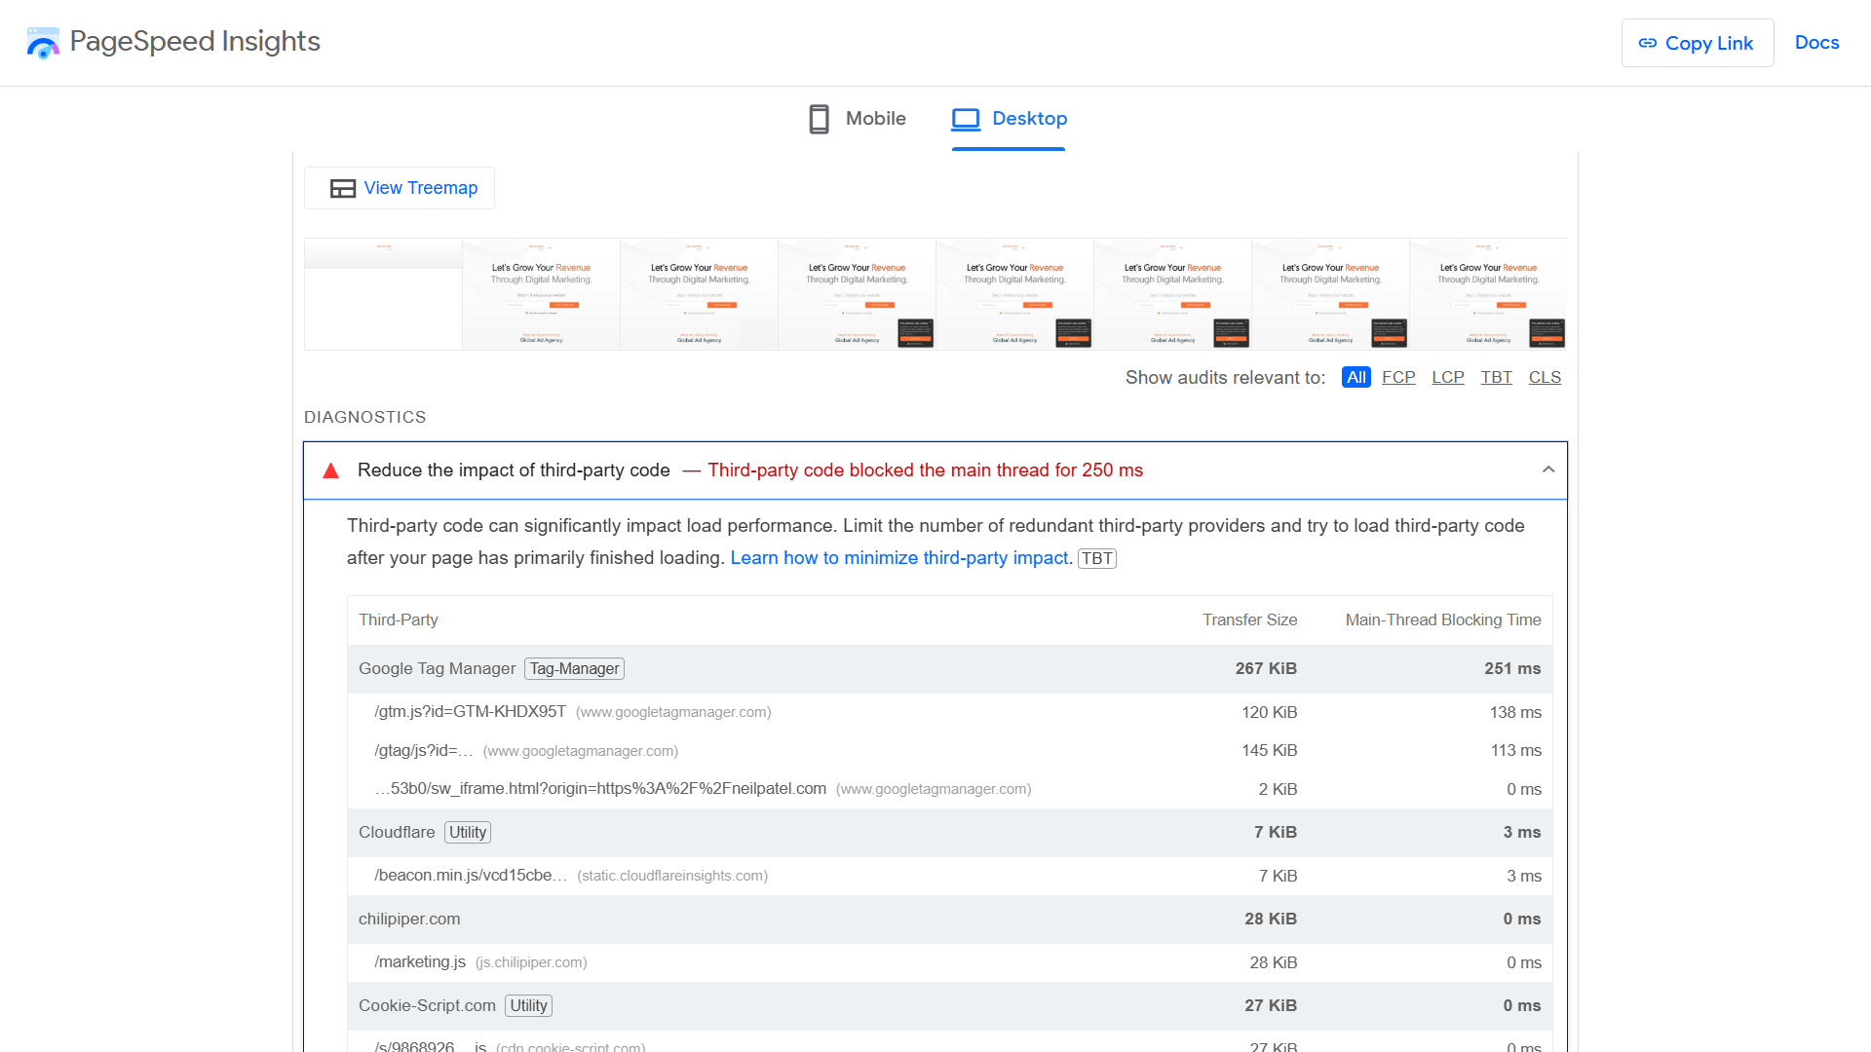Click the fifth filmstrip thumbnail
Viewport: 1871px width, 1052px height.
1014,294
